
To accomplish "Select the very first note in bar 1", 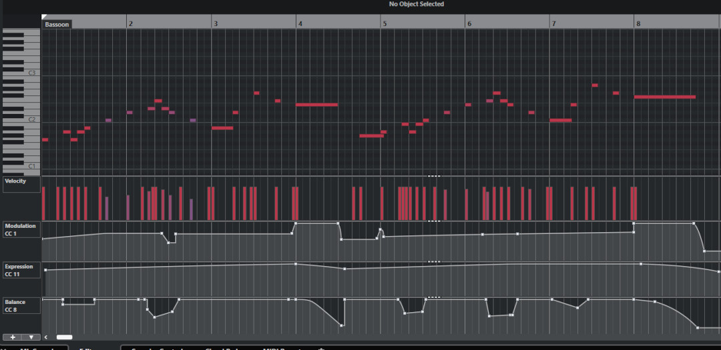I will point(45,139).
